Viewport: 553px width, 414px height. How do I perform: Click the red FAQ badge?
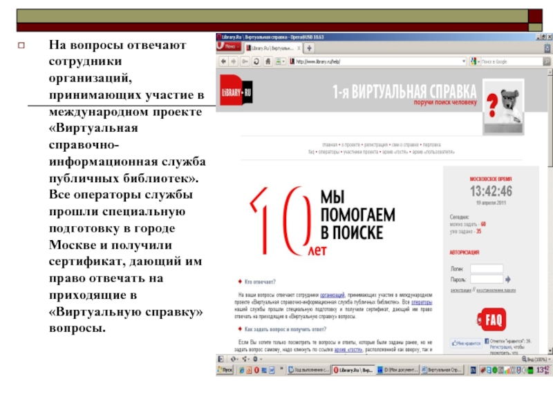tap(491, 319)
